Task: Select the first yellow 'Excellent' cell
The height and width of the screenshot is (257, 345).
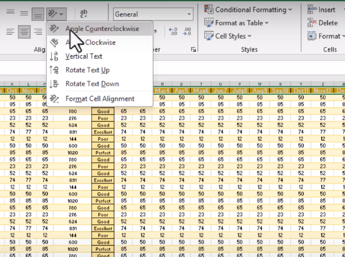Action: pos(103,132)
